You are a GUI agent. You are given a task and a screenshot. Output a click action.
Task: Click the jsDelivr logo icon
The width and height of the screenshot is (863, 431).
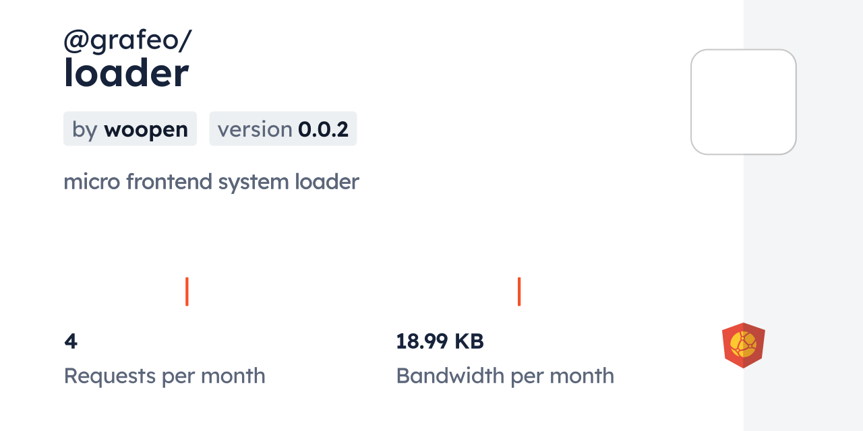pos(743,345)
